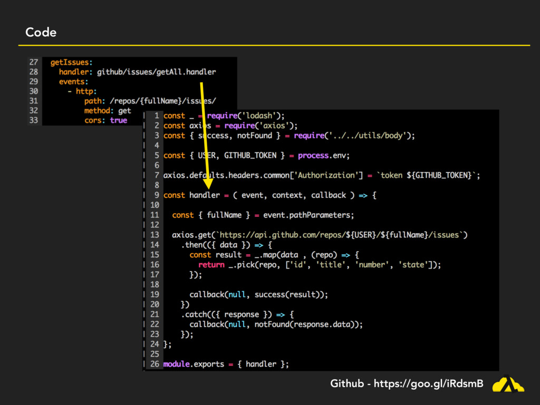Click the '../../utils/body' import path string

[364, 136]
